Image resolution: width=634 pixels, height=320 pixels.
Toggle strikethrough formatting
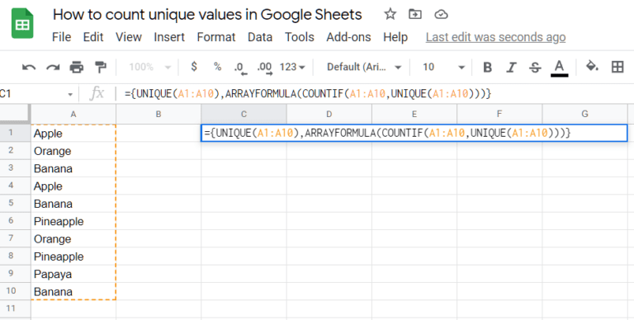535,67
